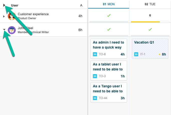The height and width of the screenshot is (115, 171).
Task: Click the TO-8 issue type icon
Action: pyautogui.click(x=95, y=54)
